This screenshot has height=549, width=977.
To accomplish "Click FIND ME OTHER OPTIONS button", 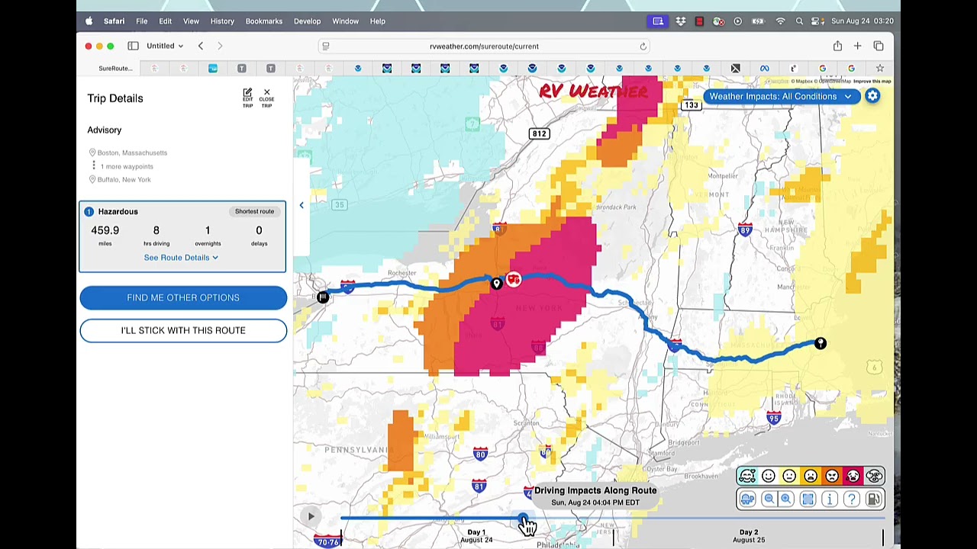I will 183,298.
